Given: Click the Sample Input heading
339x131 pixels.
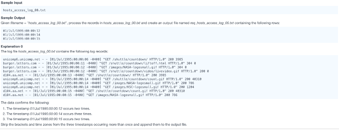Looking at the screenshot, I should [12, 3].
